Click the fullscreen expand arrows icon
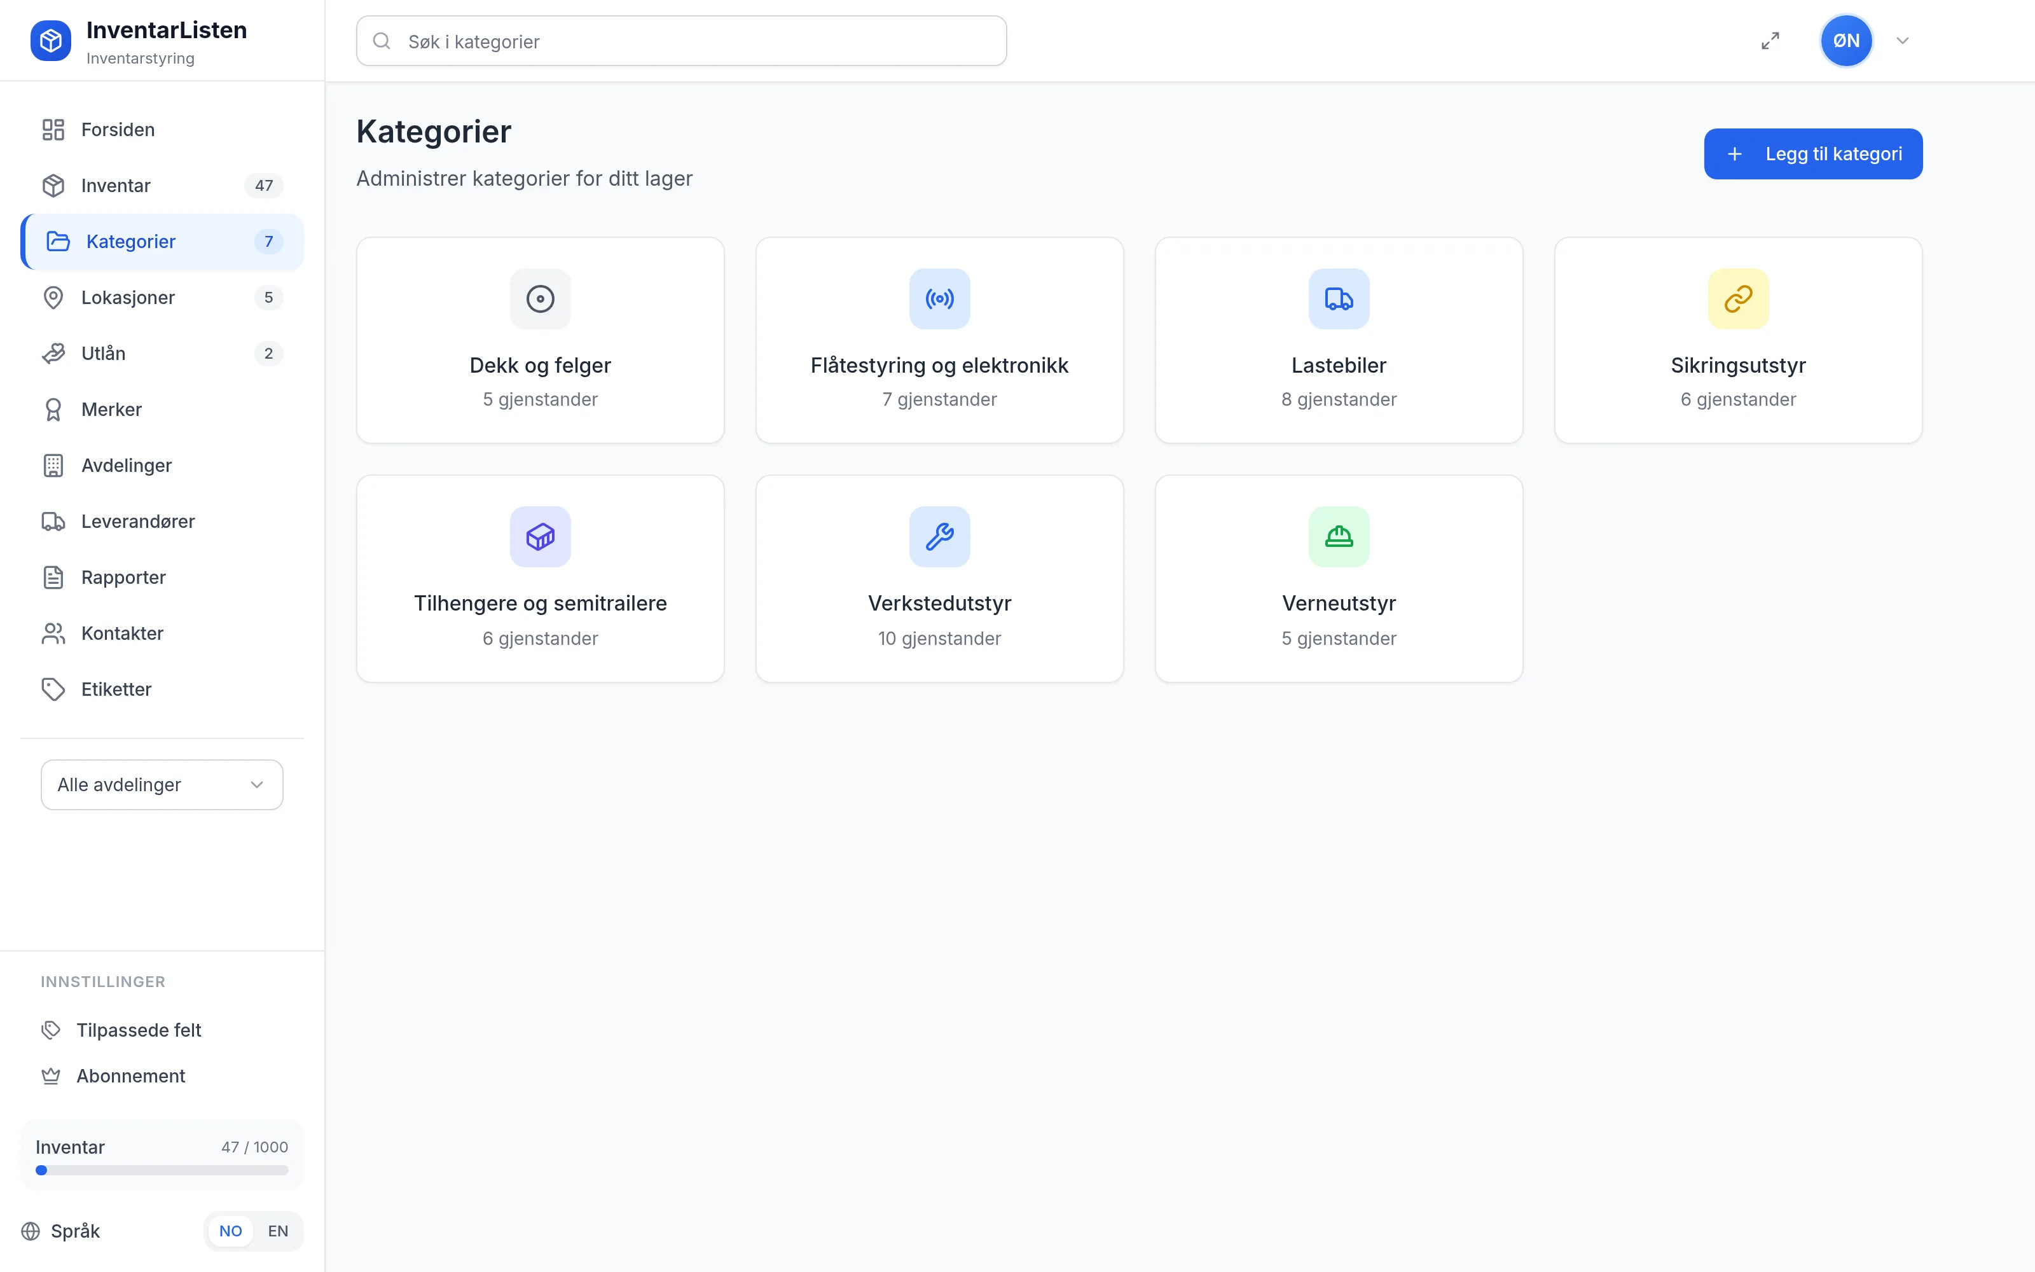2035x1272 pixels. coord(1770,40)
